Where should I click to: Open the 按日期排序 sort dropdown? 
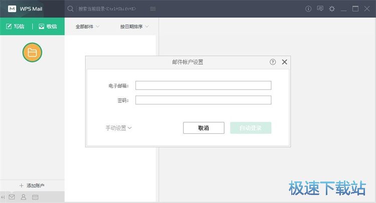pyautogui.click(x=134, y=27)
